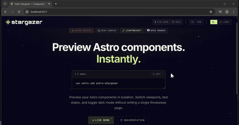The height and width of the screenshot is (125, 239).
Task: Open Docs link in top navigation
Action: coord(176,22)
